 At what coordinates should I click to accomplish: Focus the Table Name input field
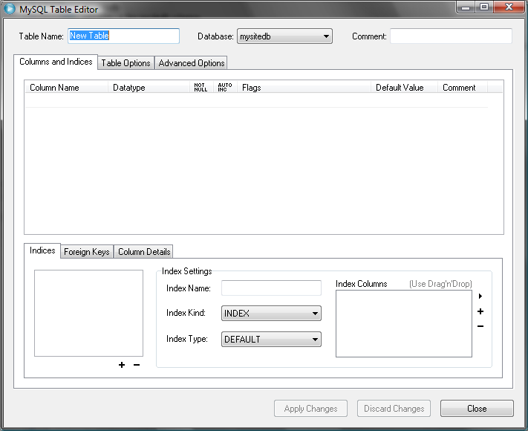pos(123,36)
